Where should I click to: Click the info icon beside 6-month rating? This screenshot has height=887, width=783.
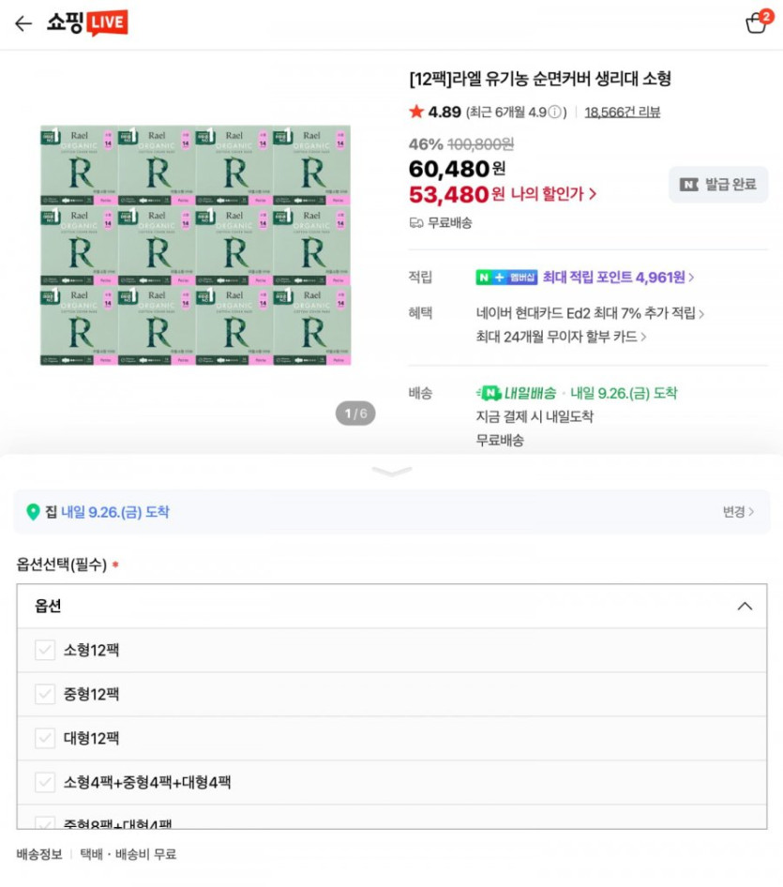tap(557, 113)
